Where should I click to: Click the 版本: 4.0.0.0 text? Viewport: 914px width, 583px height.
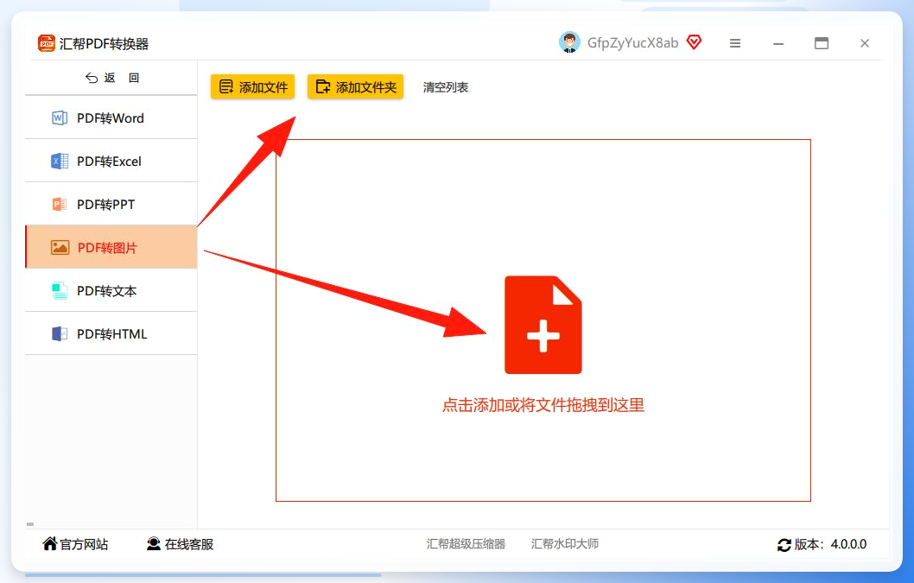coord(831,544)
